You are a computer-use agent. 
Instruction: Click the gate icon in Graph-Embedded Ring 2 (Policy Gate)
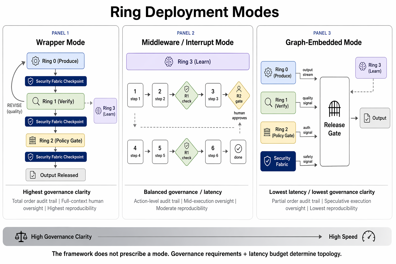point(267,132)
